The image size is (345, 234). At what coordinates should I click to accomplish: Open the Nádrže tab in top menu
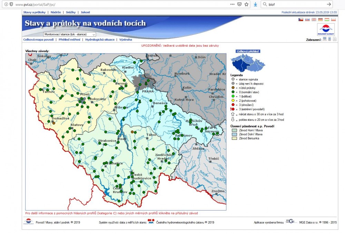tap(56, 12)
